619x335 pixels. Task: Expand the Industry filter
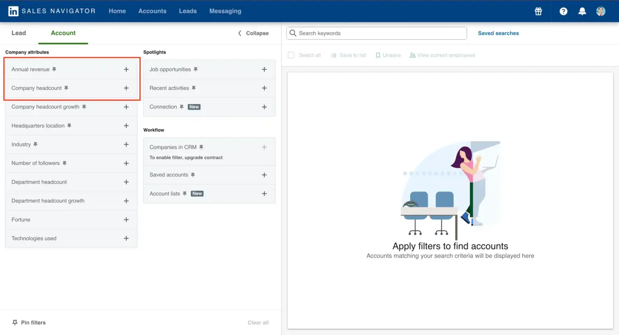[x=126, y=144]
